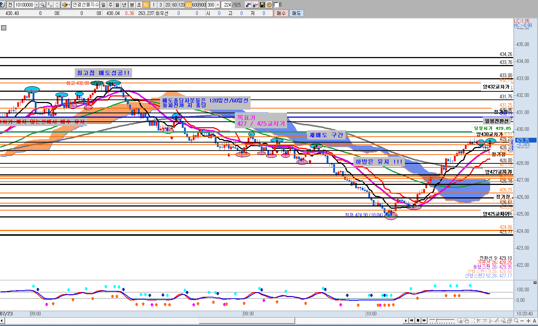Switch to second (초) period
The width and height of the screenshot is (538, 326).
(139, 5)
